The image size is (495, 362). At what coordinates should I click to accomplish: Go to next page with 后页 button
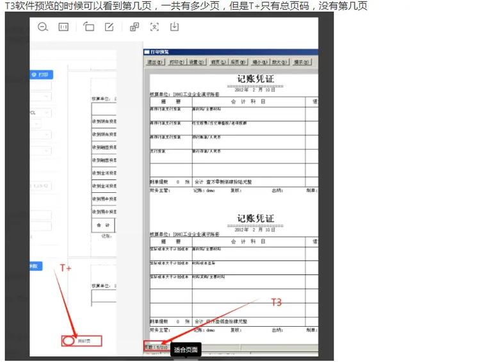(238, 62)
